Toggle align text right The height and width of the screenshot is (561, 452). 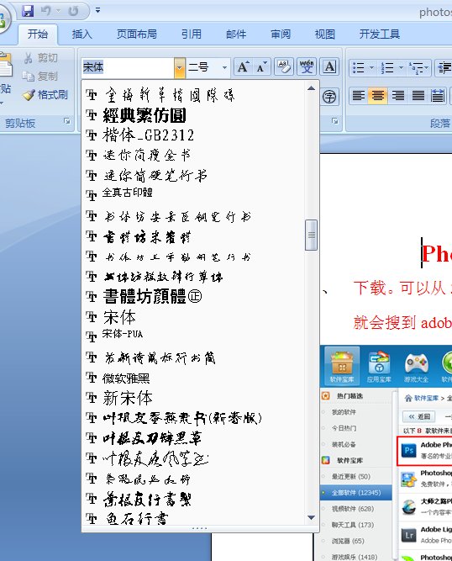coord(398,96)
